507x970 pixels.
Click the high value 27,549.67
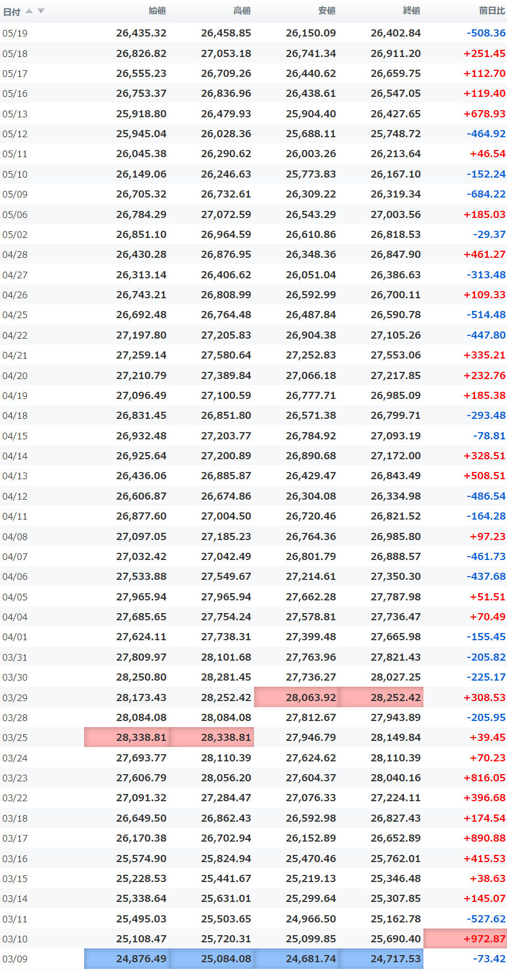pyautogui.click(x=226, y=577)
